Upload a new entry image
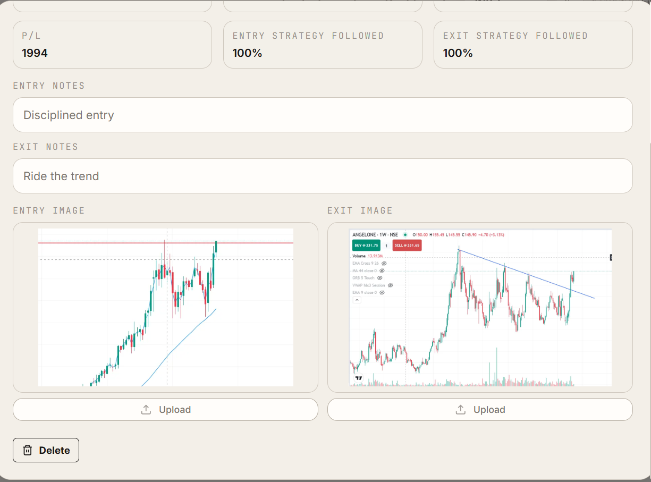Image resolution: width=651 pixels, height=482 pixels. tap(165, 410)
